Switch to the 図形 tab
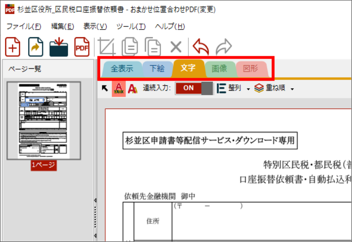Screen dimensions: 352x242 [251, 69]
